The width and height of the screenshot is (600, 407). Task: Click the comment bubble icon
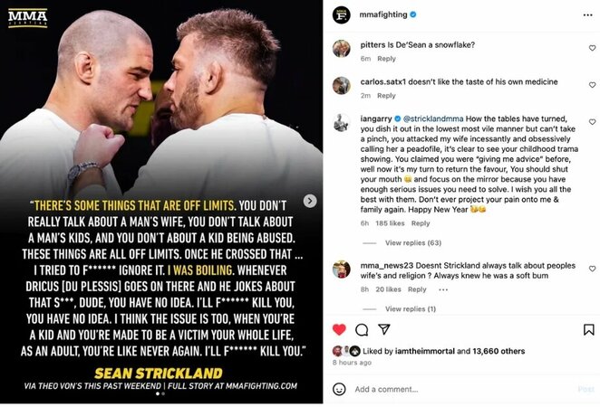[x=362, y=330]
